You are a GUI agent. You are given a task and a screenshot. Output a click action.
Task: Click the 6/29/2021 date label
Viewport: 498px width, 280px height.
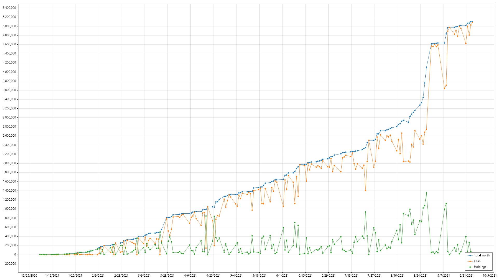328,276
